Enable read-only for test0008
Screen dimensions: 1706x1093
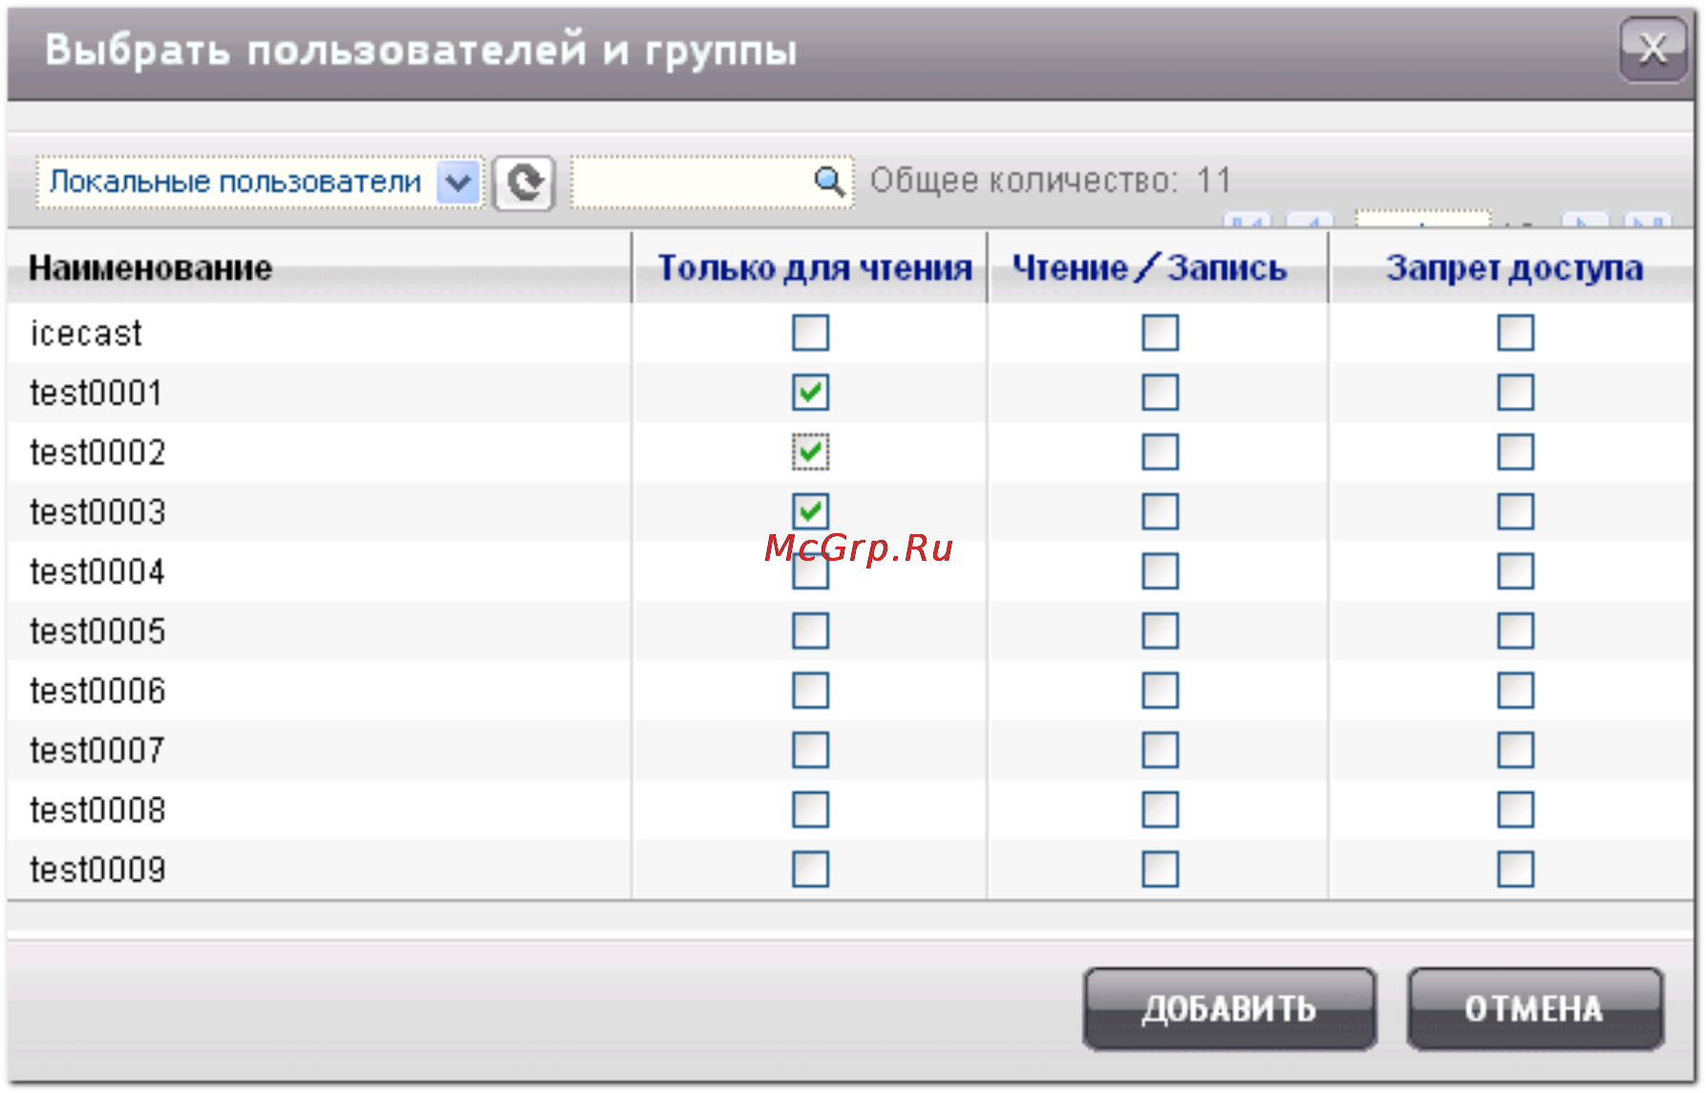pyautogui.click(x=810, y=810)
